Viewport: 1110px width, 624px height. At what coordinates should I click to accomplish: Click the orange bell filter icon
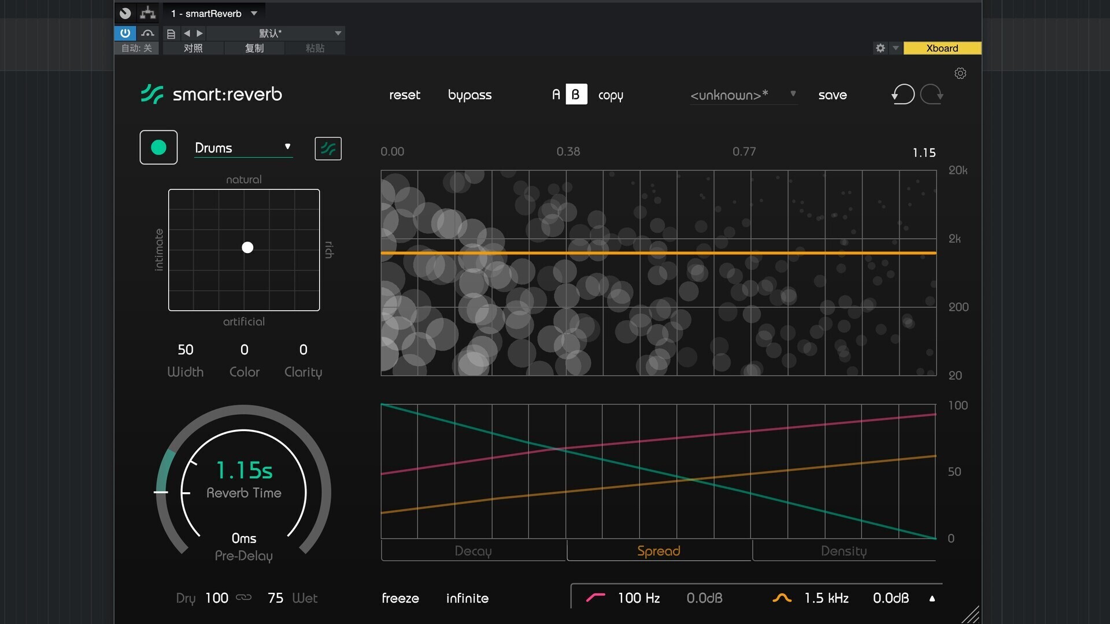(782, 598)
